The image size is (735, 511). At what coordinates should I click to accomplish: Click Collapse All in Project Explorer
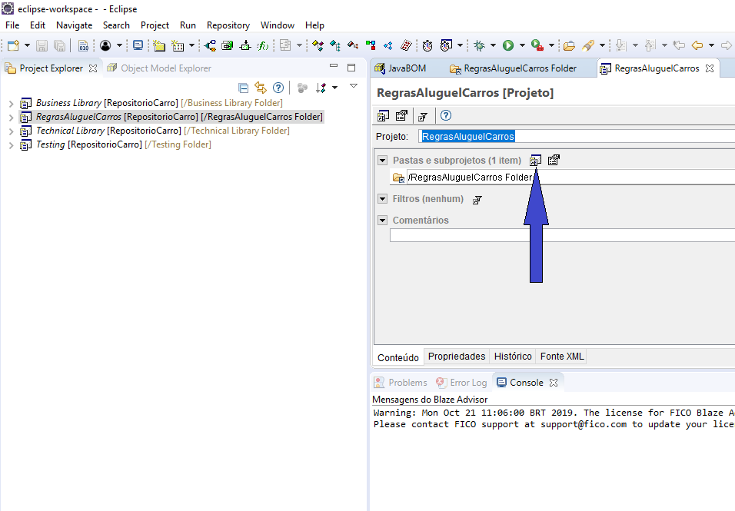244,86
